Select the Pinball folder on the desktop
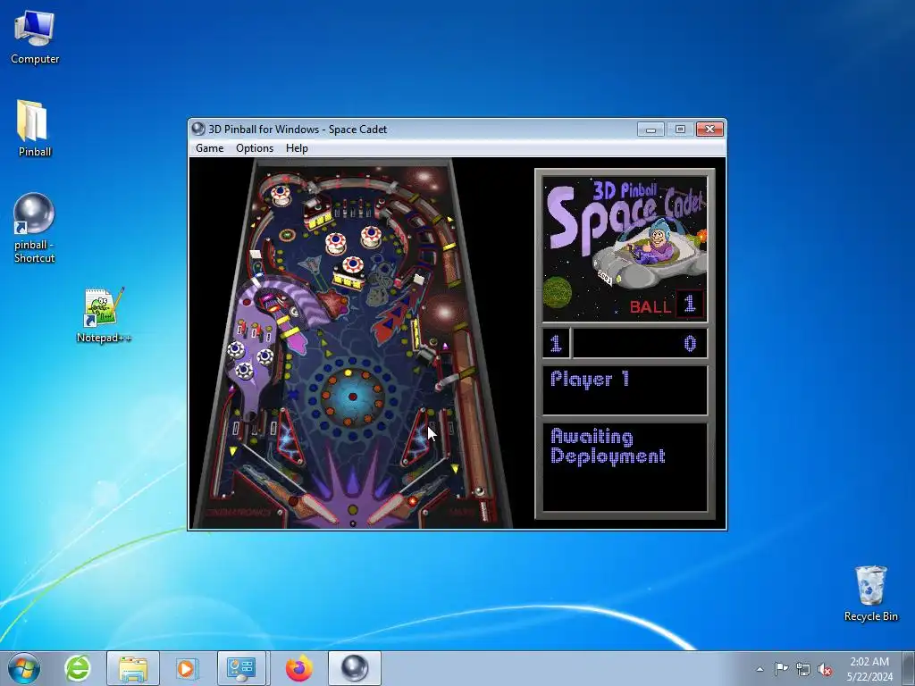 [x=35, y=129]
